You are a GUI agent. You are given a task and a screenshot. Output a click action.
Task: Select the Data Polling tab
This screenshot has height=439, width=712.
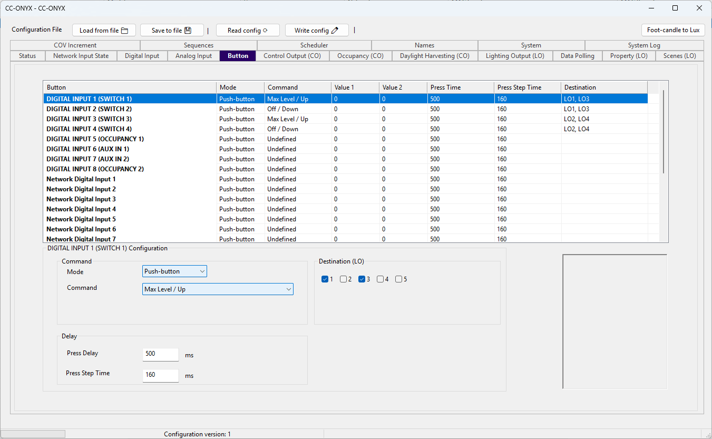[x=578, y=56]
